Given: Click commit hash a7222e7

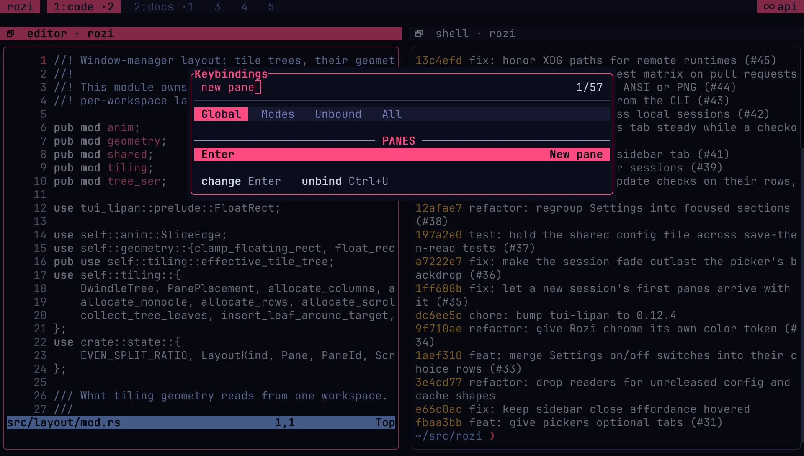Looking at the screenshot, I should (438, 262).
